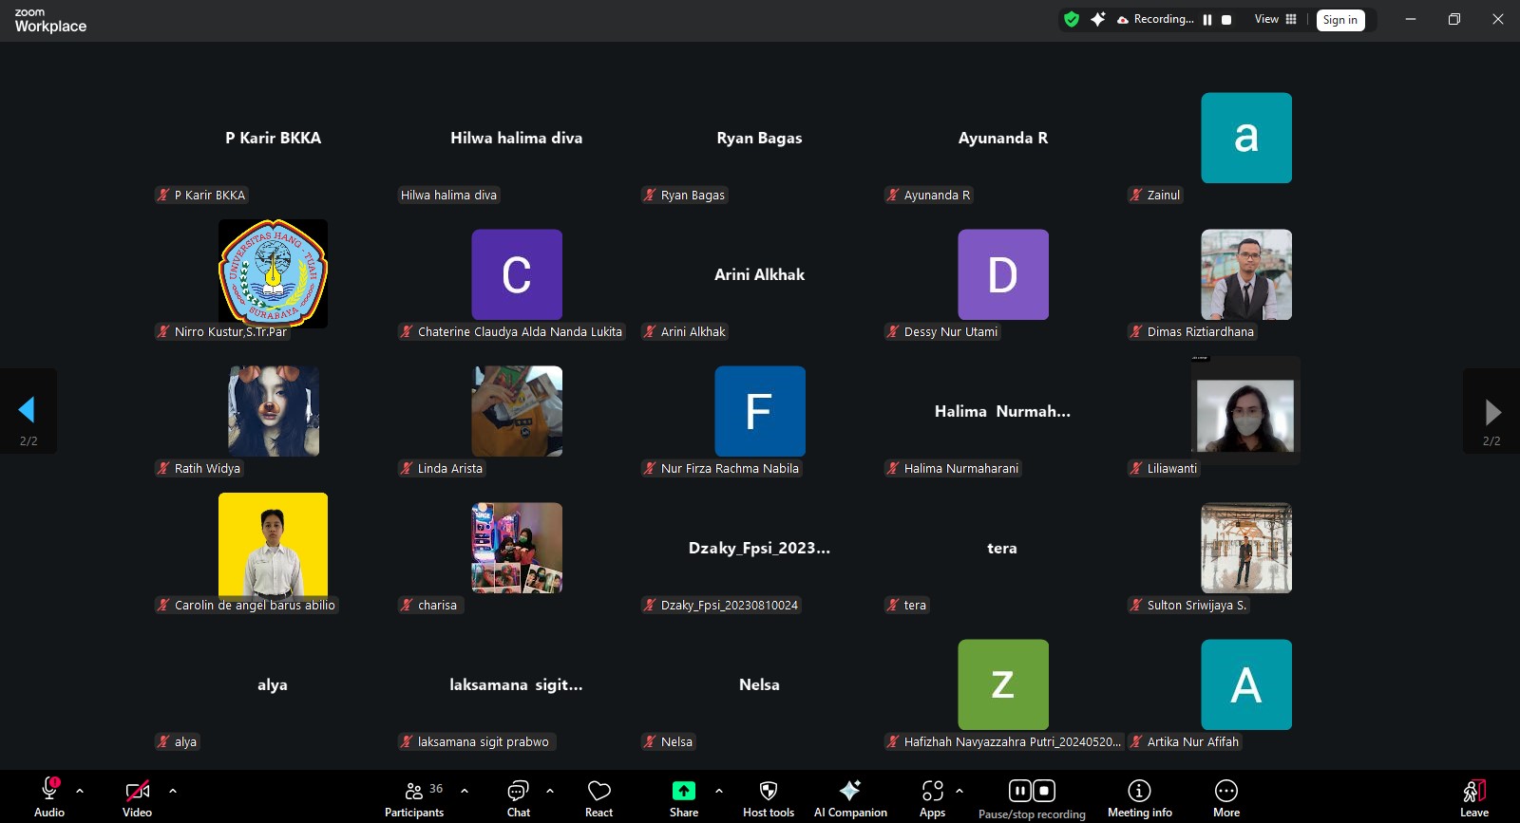The width and height of the screenshot is (1520, 823).
Task: Open the Apps panel
Action: 932,798
